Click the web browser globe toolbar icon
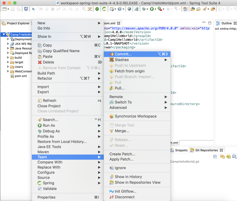The image size is (237, 201). pos(129,9)
